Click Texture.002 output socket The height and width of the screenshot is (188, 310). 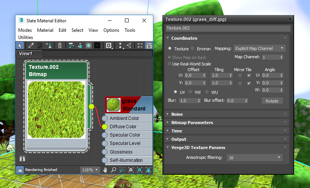[x=91, y=106]
